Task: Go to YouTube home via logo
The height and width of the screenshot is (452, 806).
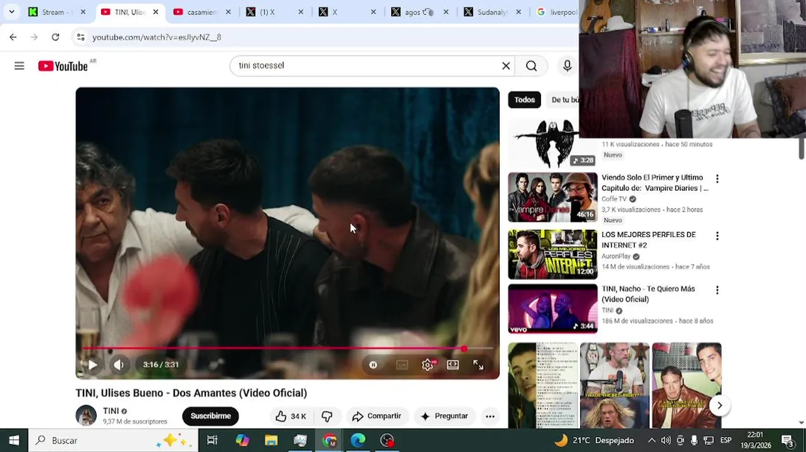Action: click(x=63, y=66)
